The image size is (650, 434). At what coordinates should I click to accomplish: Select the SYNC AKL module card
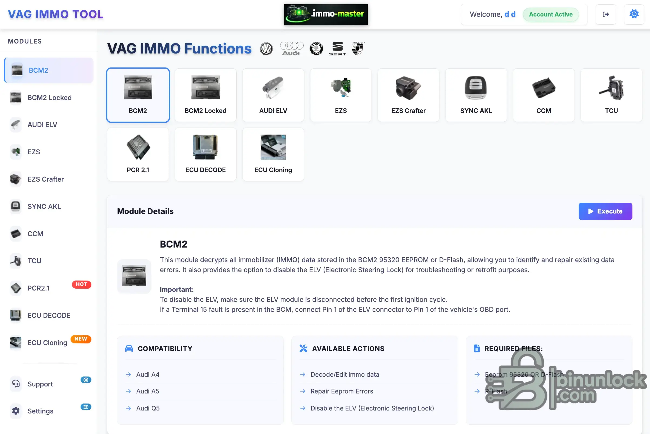tap(476, 95)
